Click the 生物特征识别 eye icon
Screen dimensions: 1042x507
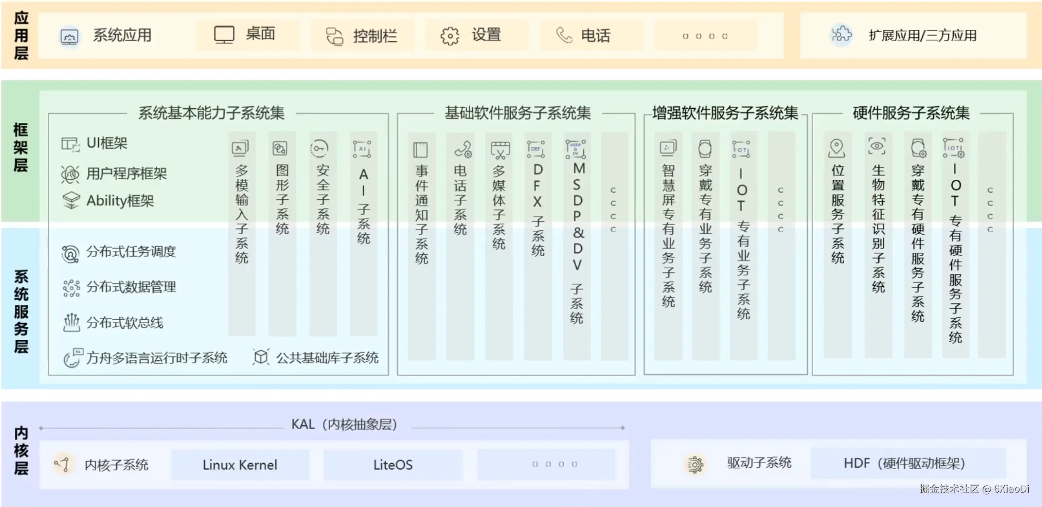coord(877,146)
